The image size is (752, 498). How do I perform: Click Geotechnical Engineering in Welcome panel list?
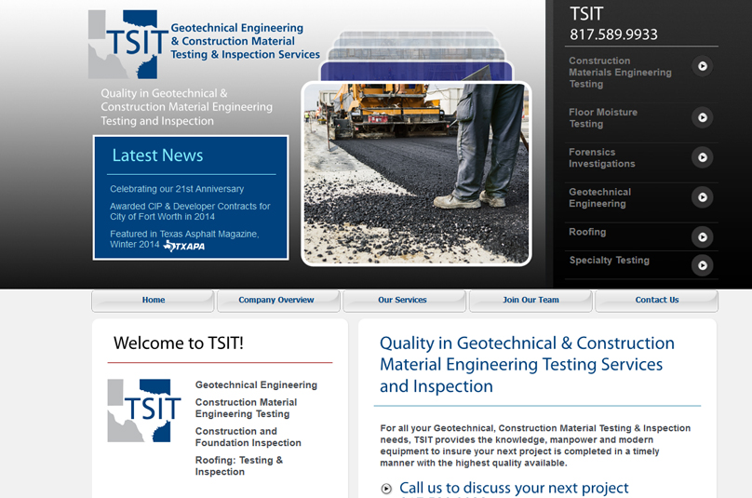coord(256,384)
